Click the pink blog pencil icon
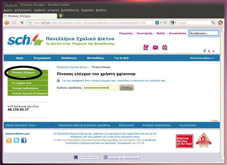This screenshot has width=227, height=165. (x=146, y=47)
